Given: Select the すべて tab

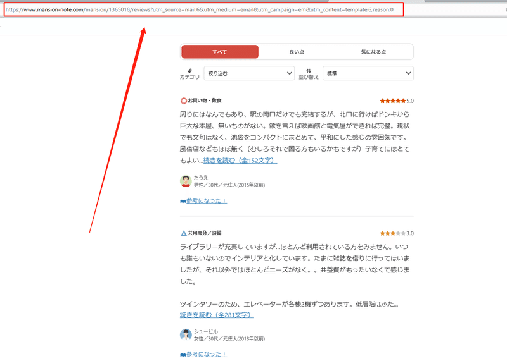Looking at the screenshot, I should 220,52.
